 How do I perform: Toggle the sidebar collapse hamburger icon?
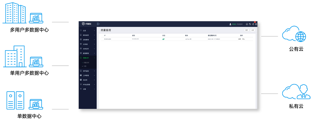98,24
